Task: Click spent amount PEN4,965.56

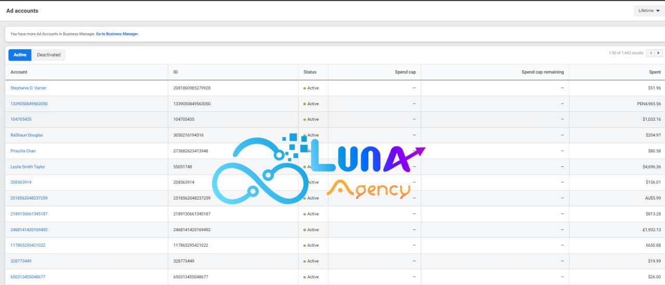Action: pos(649,104)
